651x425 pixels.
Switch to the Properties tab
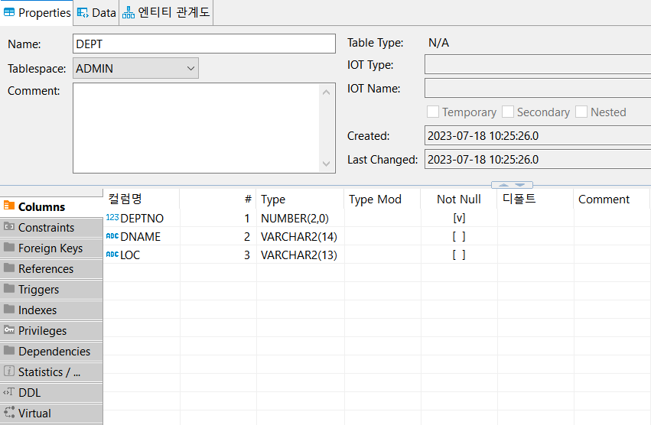(37, 13)
